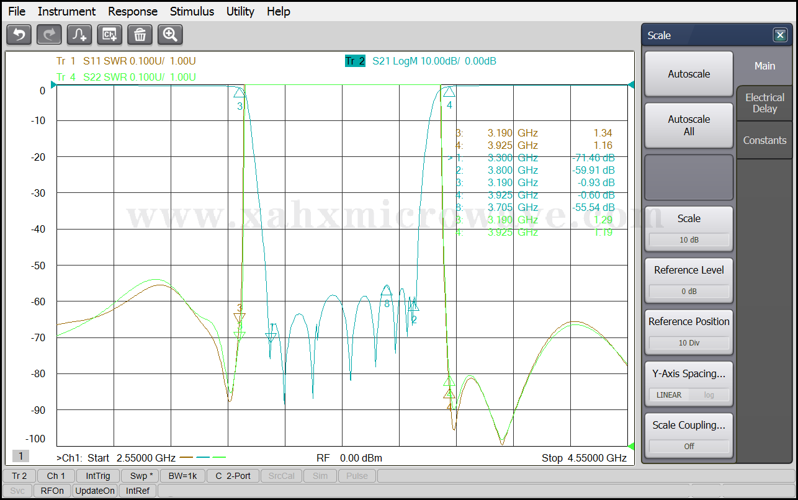Activate the zoom magnifier icon

point(170,35)
